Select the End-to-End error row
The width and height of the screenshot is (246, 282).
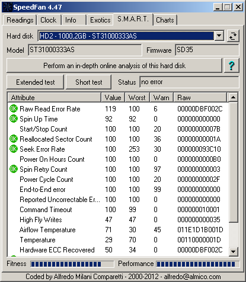[x=118, y=190]
